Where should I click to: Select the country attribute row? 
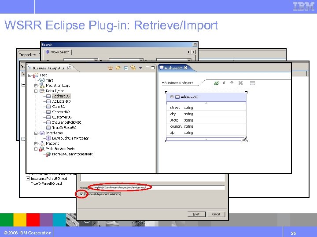[x=206, y=126]
